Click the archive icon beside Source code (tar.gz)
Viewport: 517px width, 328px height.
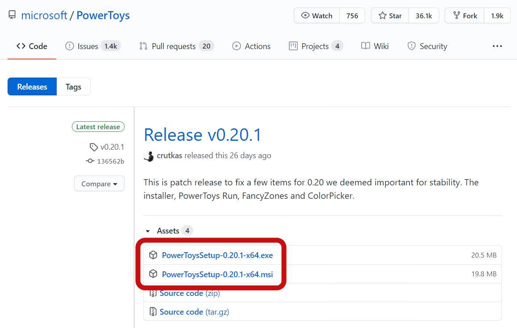point(153,312)
